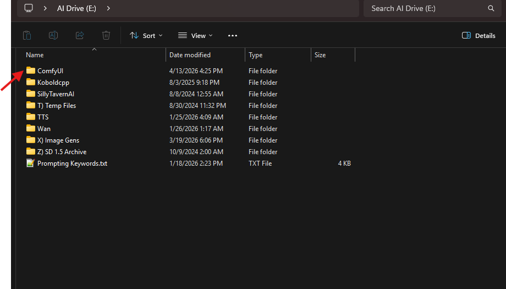Select the X) Image Gens name

click(x=58, y=140)
